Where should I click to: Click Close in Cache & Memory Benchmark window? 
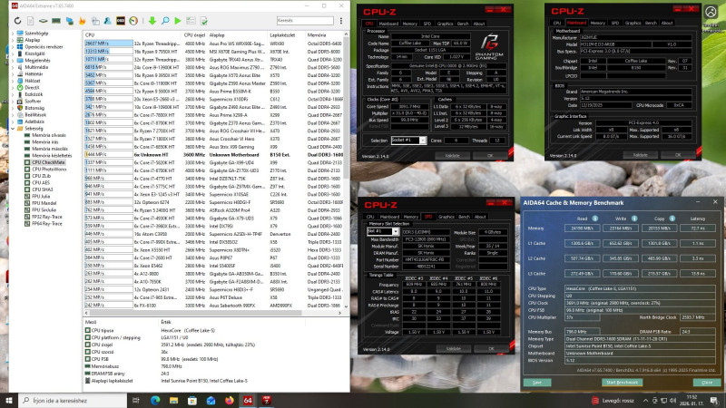(x=707, y=383)
